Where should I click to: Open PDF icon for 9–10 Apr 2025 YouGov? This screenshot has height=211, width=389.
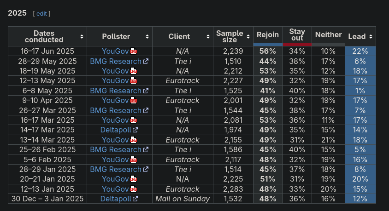click(134, 100)
